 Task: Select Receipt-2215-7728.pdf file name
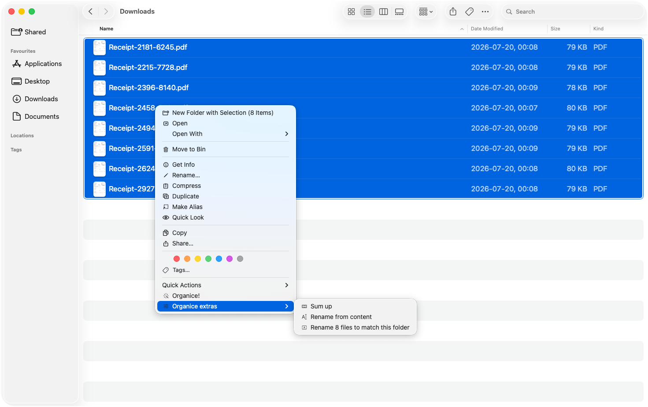click(148, 67)
